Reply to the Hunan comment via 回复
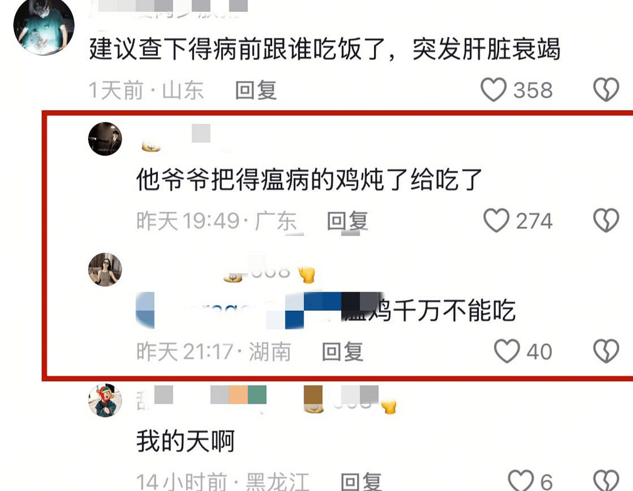This screenshot has width=633, height=491. point(343,351)
